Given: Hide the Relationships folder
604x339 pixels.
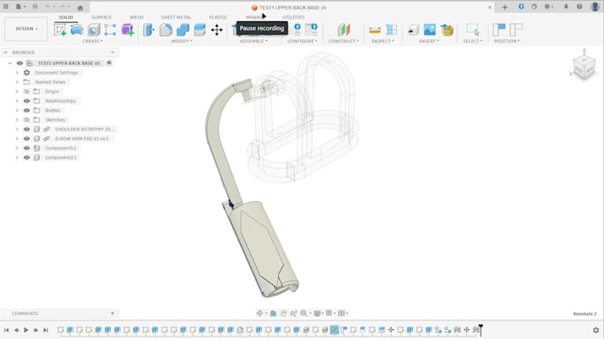Looking at the screenshot, I should click(x=27, y=101).
